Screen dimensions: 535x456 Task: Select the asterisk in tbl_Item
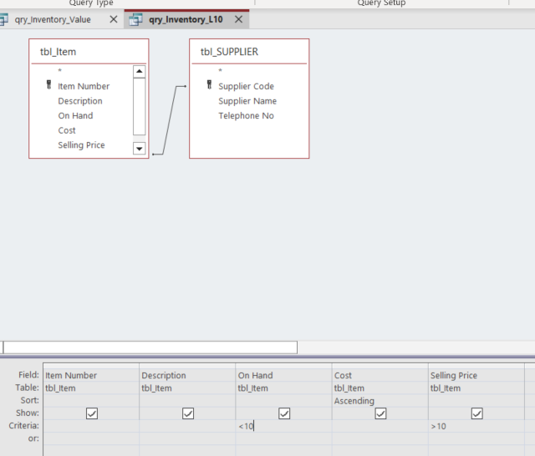59,70
